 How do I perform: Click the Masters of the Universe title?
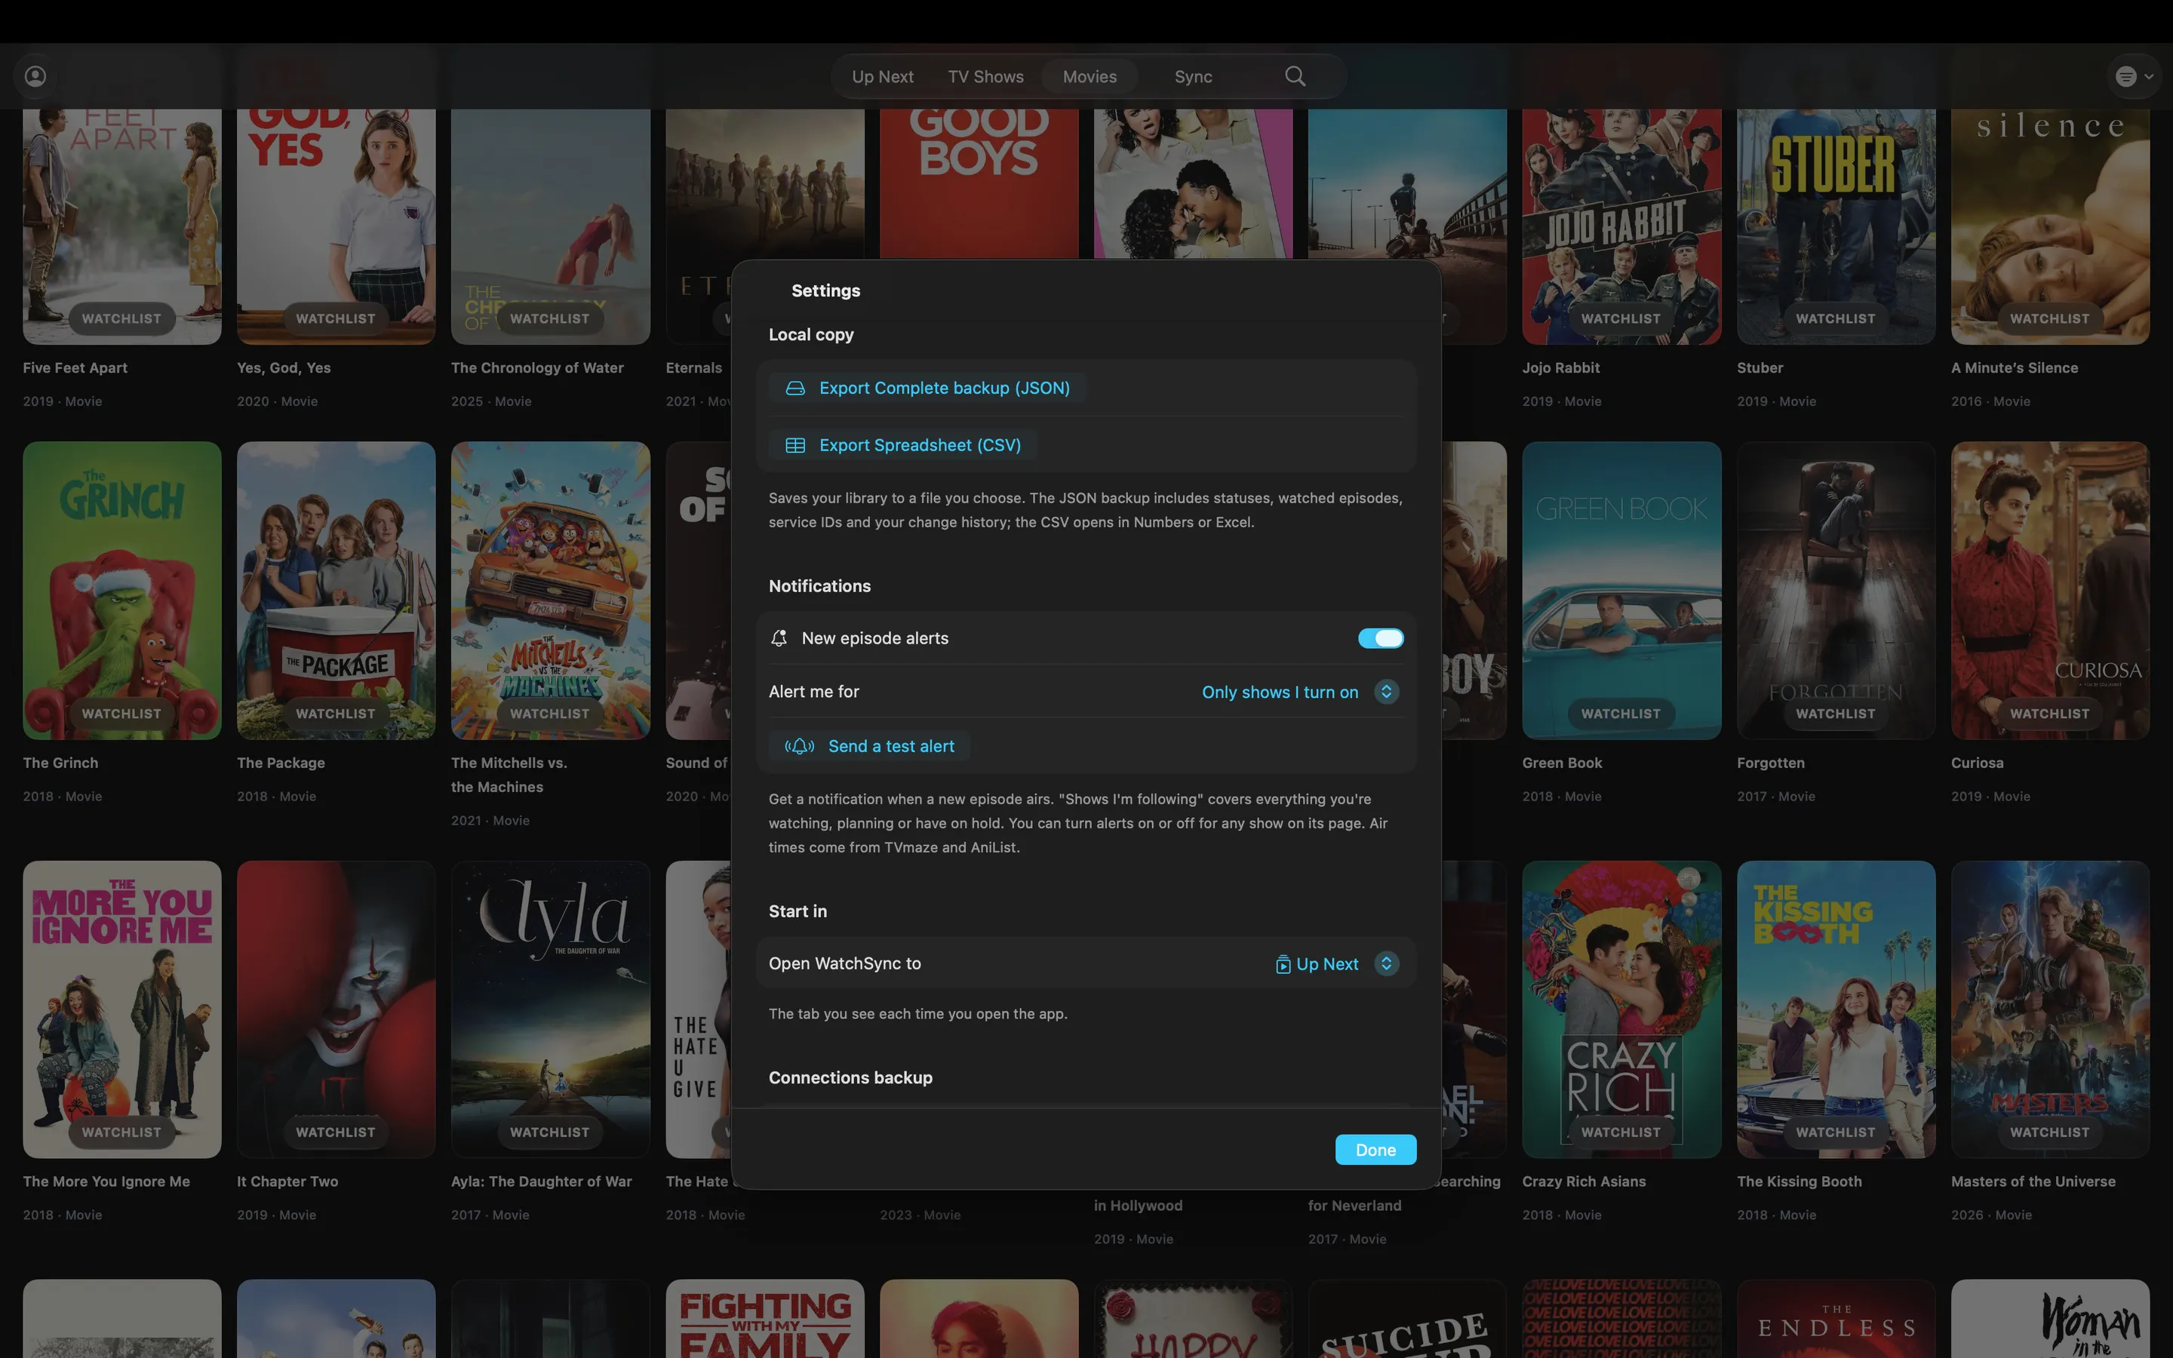click(x=2033, y=1182)
